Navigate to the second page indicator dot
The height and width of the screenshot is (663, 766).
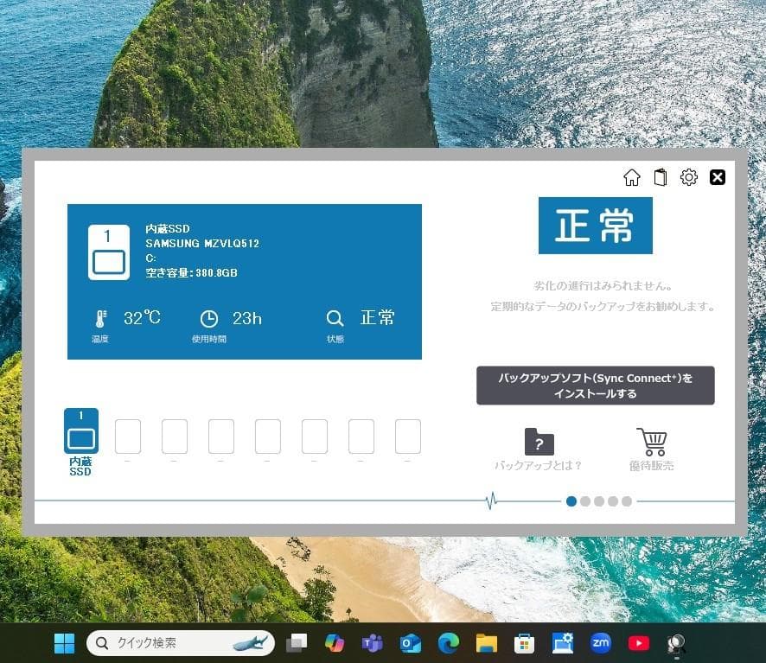pyautogui.click(x=584, y=500)
